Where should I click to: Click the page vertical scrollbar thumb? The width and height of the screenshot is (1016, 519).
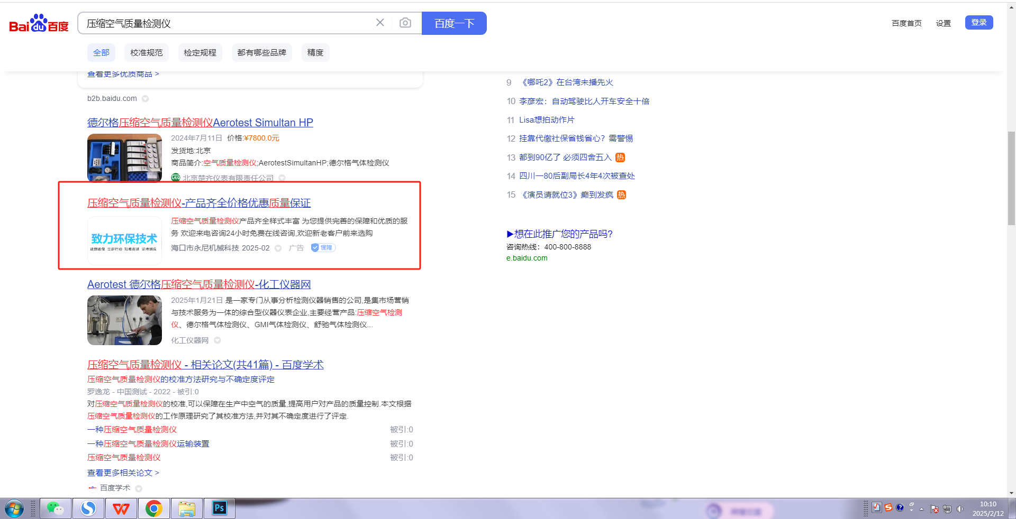(x=1011, y=179)
